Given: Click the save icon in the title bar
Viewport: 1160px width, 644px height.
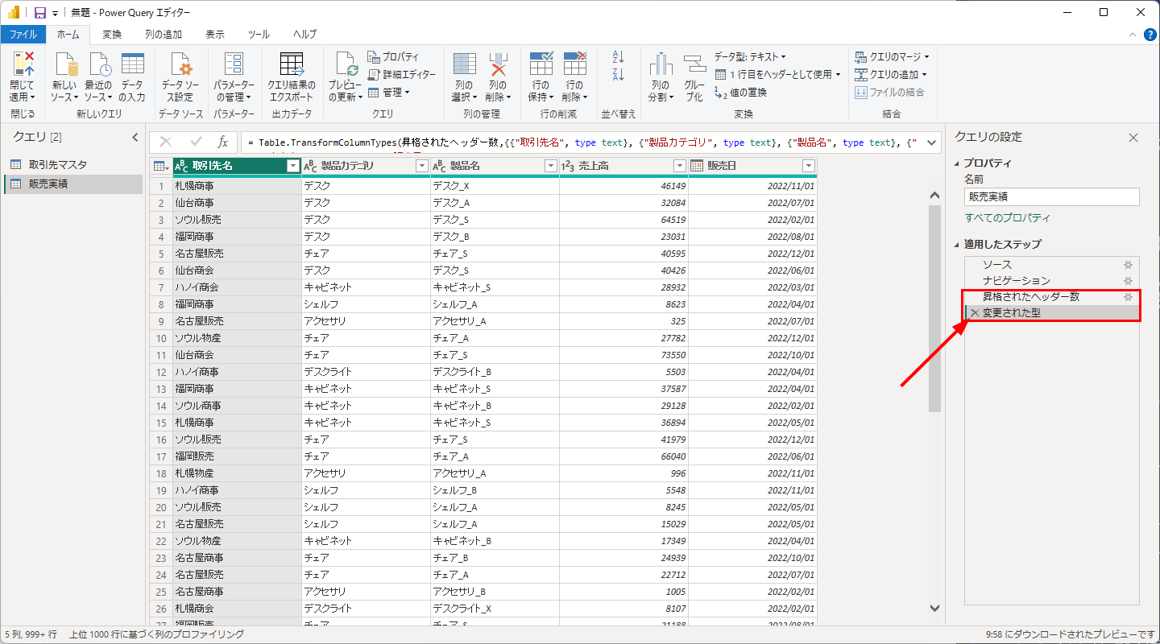Looking at the screenshot, I should 40,13.
